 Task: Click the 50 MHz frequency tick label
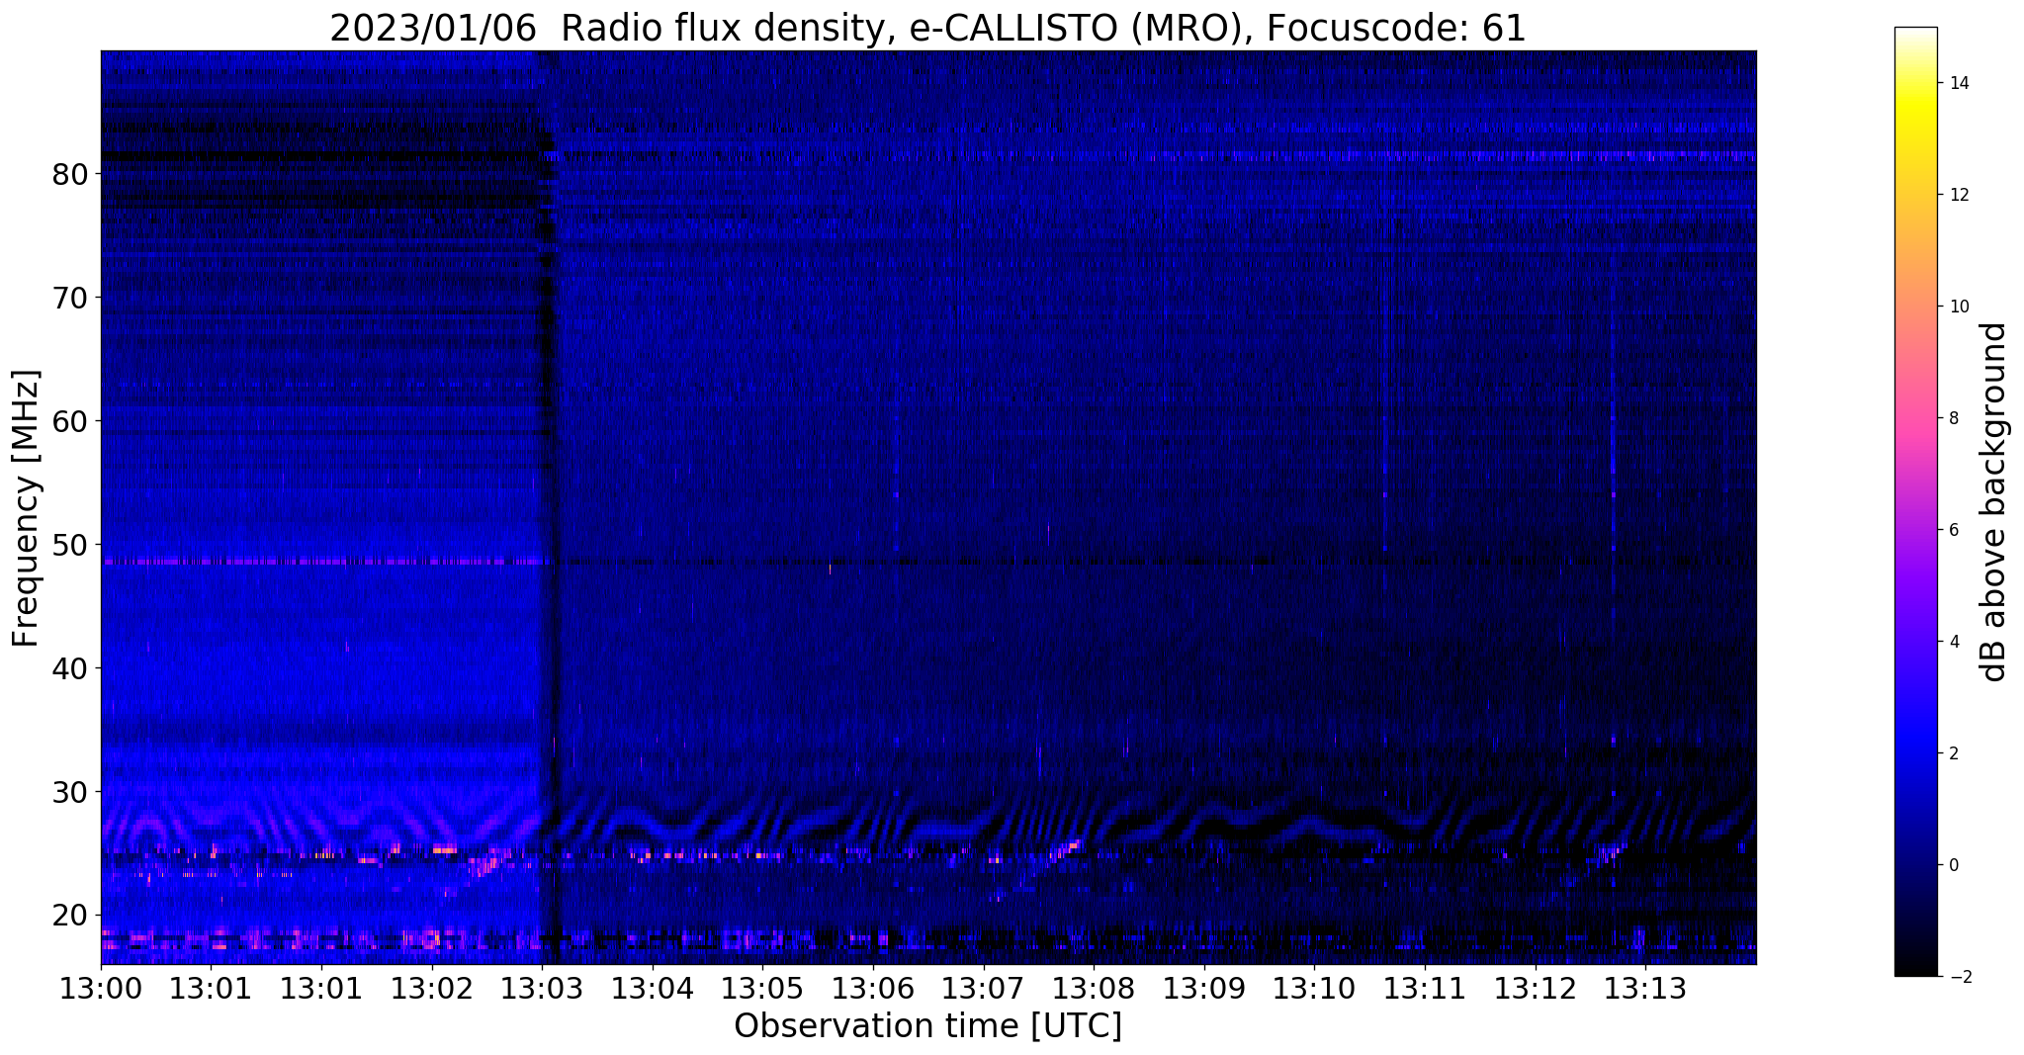coord(71,545)
